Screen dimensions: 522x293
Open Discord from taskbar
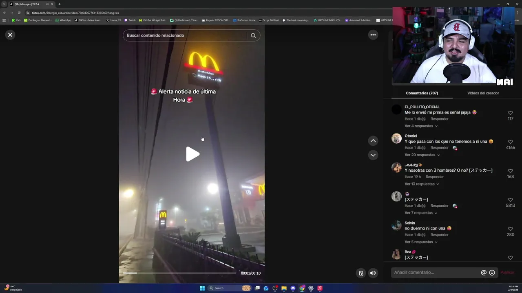(x=293, y=288)
